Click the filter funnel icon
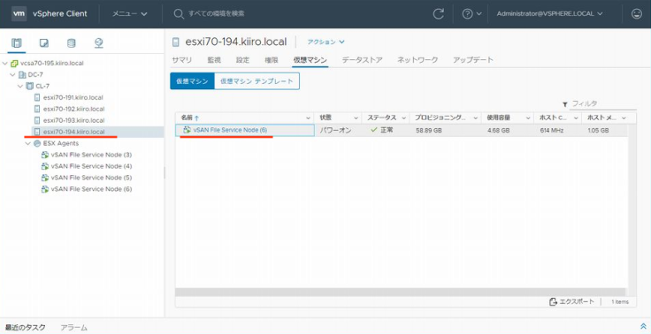 [x=564, y=104]
